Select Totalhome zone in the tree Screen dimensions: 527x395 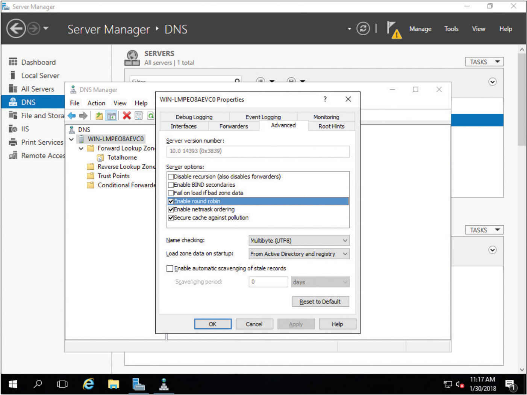click(x=122, y=158)
